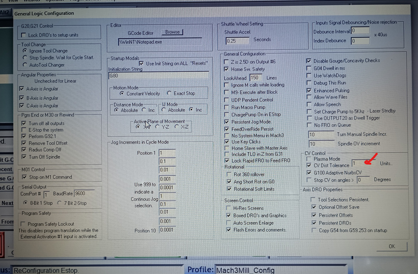Viewport: 418px width, 274px height.
Task: Enable Run Macro Pump checkbox
Action: pos(226,107)
